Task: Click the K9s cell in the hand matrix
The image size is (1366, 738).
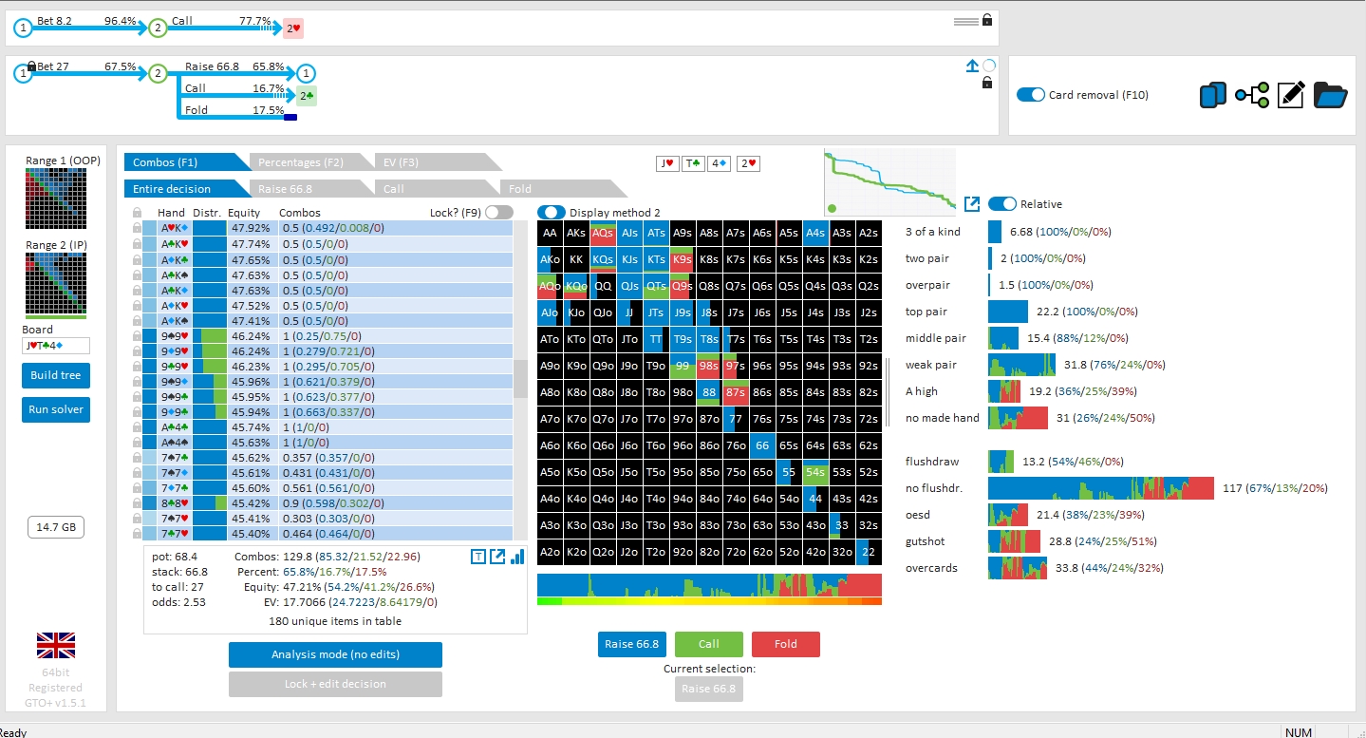Action: [x=682, y=258]
